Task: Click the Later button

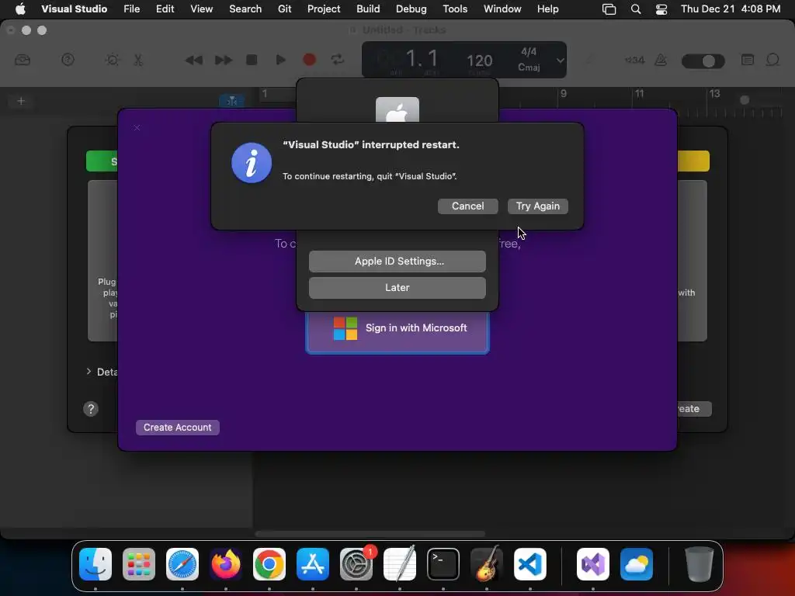Action: [397, 288]
